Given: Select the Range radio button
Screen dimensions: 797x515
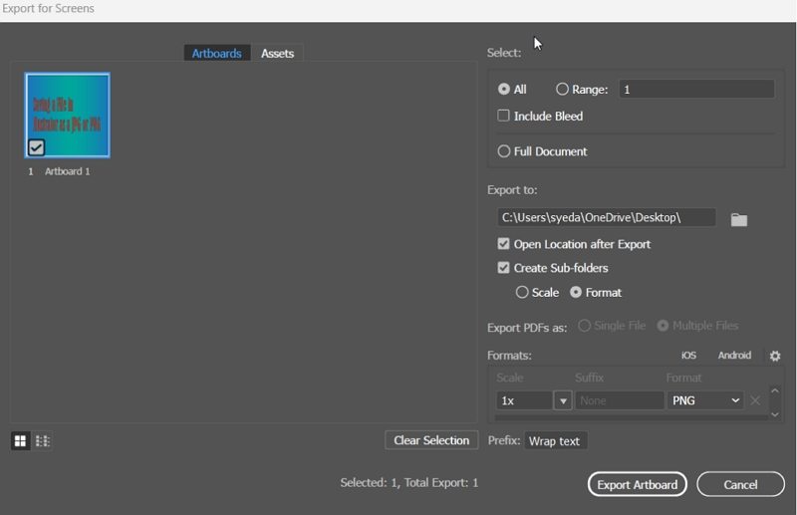Looking at the screenshot, I should pos(562,89).
